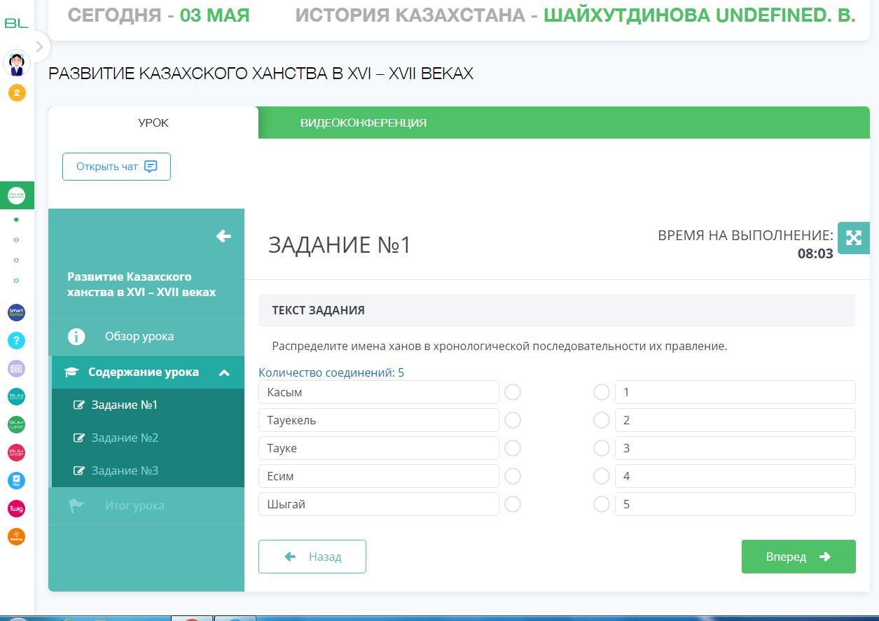
Task: Collapse lesson panel with left arrow icon
Action: [223, 236]
